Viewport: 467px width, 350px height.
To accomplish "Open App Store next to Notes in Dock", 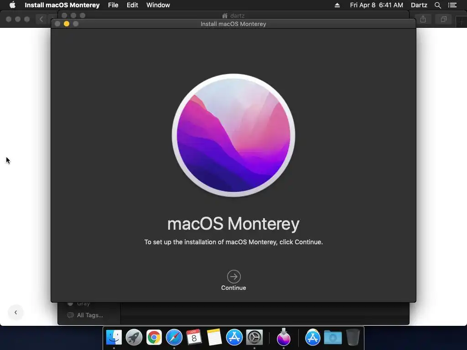I will click(234, 338).
